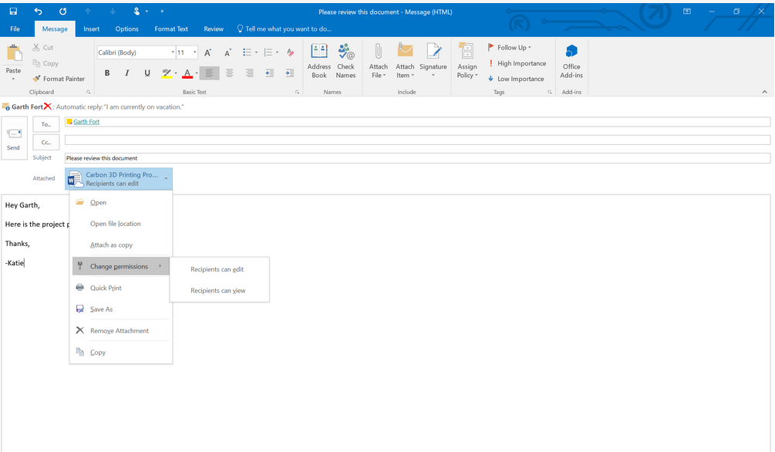Screen dimensions: 775x452
Task: Customize the Quick Access Toolbar dropdown
Action: pyautogui.click(x=162, y=12)
